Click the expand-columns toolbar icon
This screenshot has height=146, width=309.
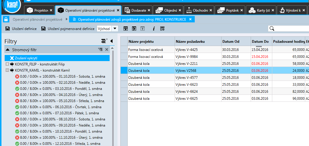(x=134, y=29)
